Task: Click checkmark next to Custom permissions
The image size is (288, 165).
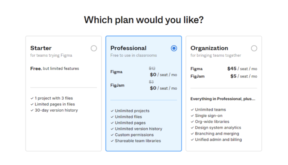Action: (112, 135)
